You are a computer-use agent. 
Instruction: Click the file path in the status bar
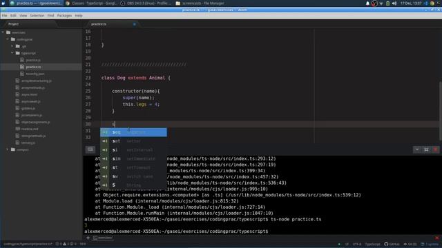tap(28, 244)
